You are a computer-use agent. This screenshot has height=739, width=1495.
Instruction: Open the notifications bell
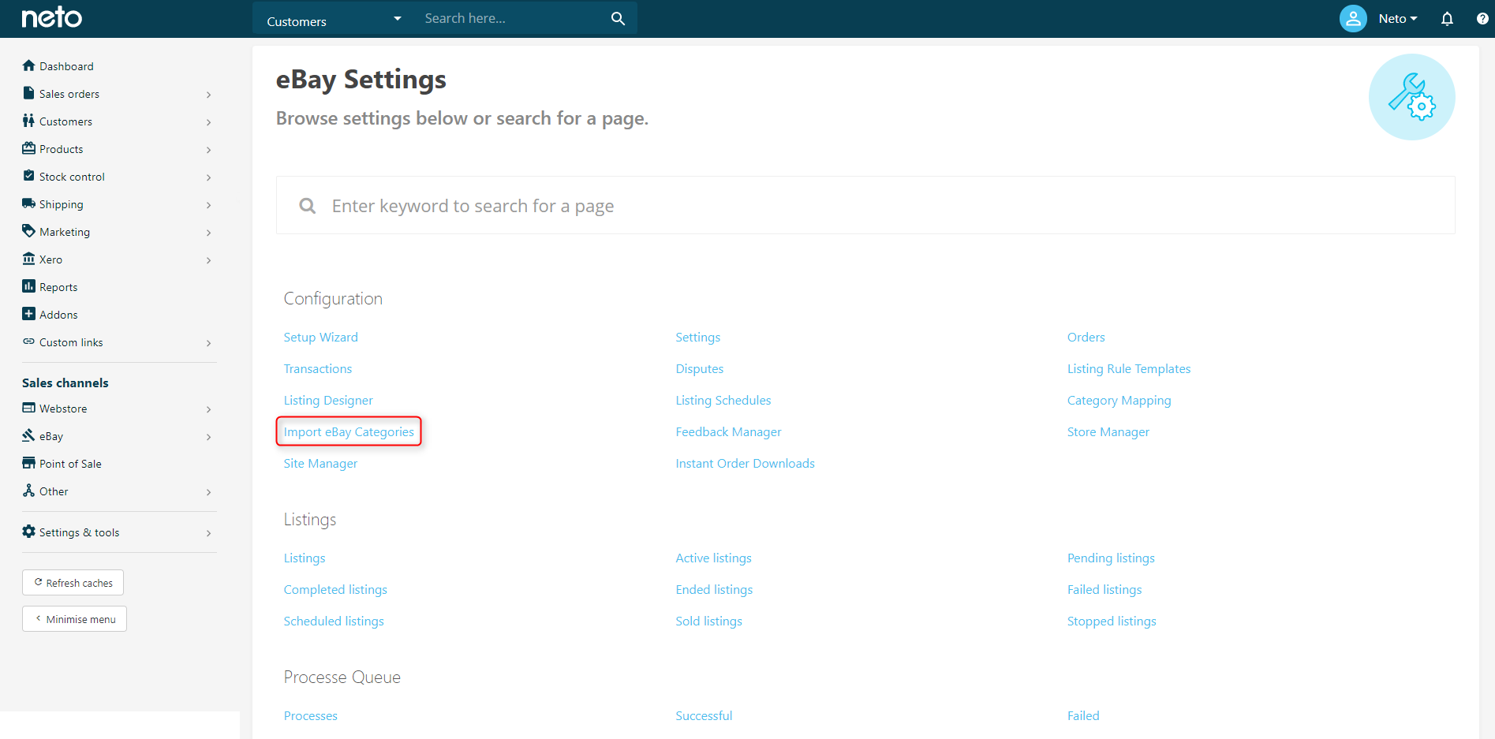click(x=1447, y=18)
